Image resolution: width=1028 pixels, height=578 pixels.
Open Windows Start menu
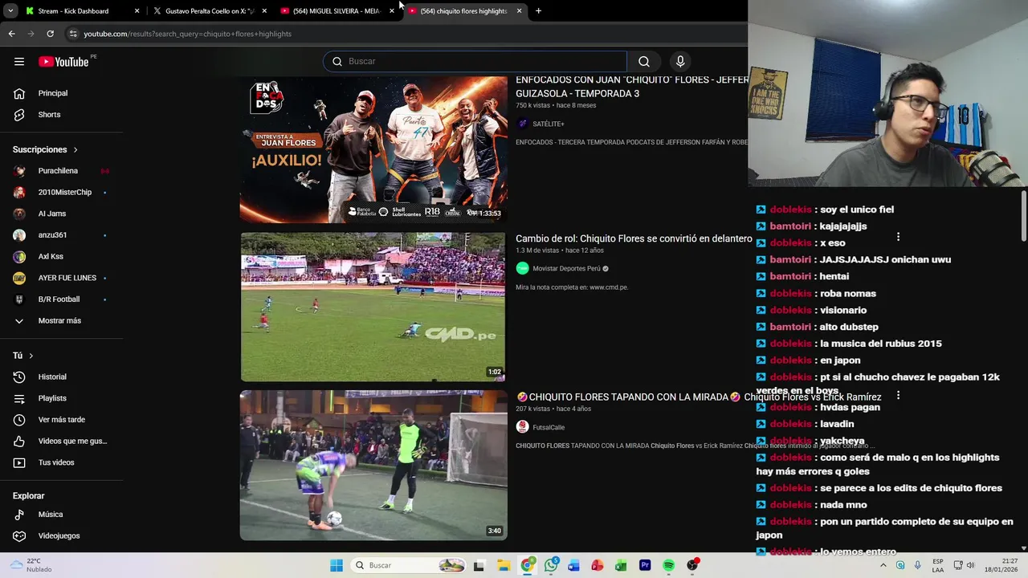337,565
